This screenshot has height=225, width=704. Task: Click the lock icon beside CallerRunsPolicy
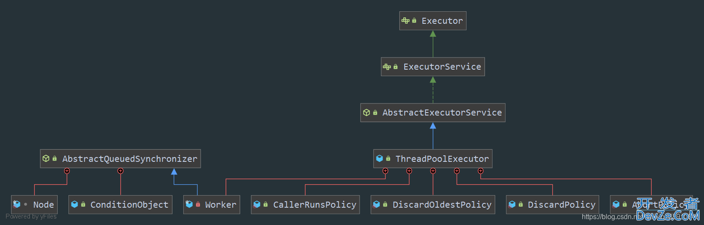pyautogui.click(x=266, y=204)
